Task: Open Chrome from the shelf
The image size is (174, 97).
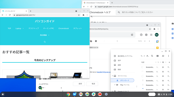Action: pos(68,94)
